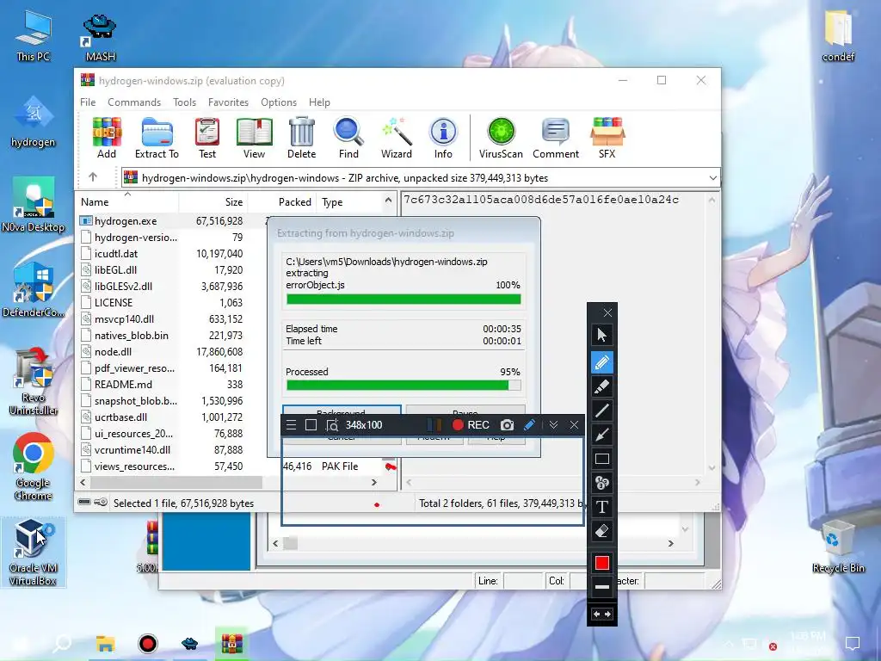Open the Options menu

coord(279,102)
